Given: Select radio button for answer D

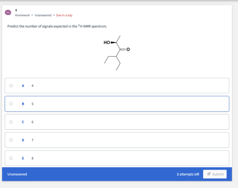Looking at the screenshot, I should (11, 140).
